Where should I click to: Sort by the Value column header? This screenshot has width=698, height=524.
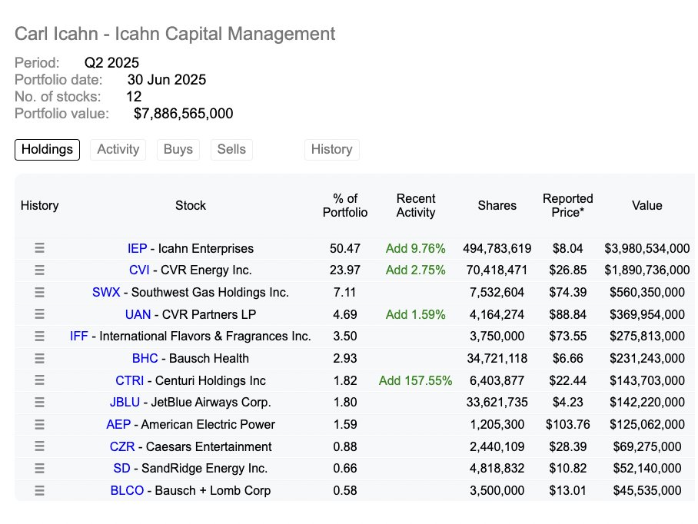point(646,205)
